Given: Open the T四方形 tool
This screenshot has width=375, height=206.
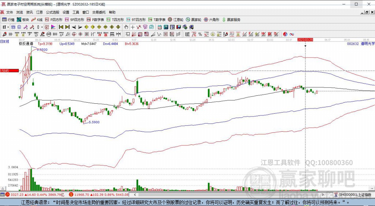Looking at the screenshot, I should pyautogui.click(x=115, y=20).
